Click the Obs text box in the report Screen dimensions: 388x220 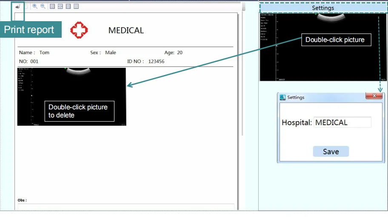126,207
